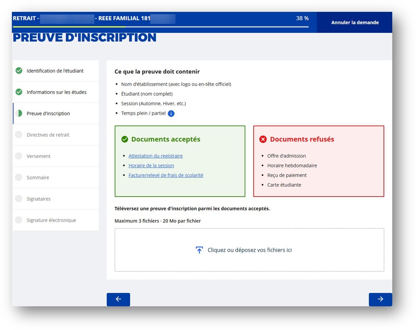The image size is (416, 330).
Task: Select the Signataires step
Action: [x=56, y=198]
